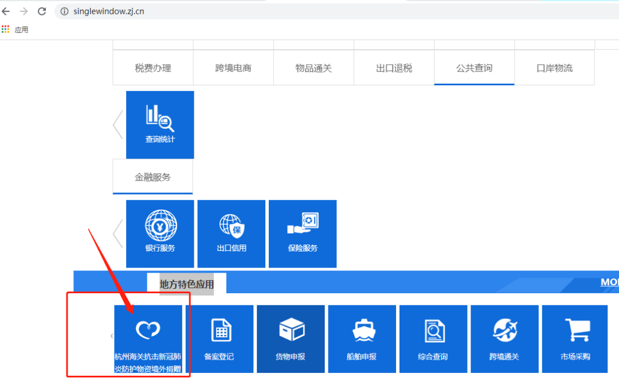Reload the page with browser refresh button
This screenshot has width=619, height=378.
(x=42, y=11)
